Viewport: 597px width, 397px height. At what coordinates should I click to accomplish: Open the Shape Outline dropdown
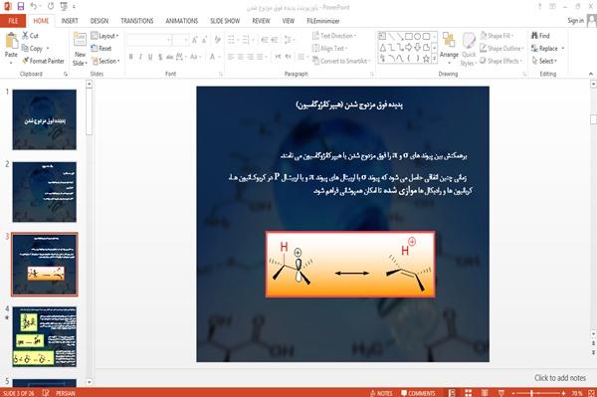pyautogui.click(x=501, y=49)
